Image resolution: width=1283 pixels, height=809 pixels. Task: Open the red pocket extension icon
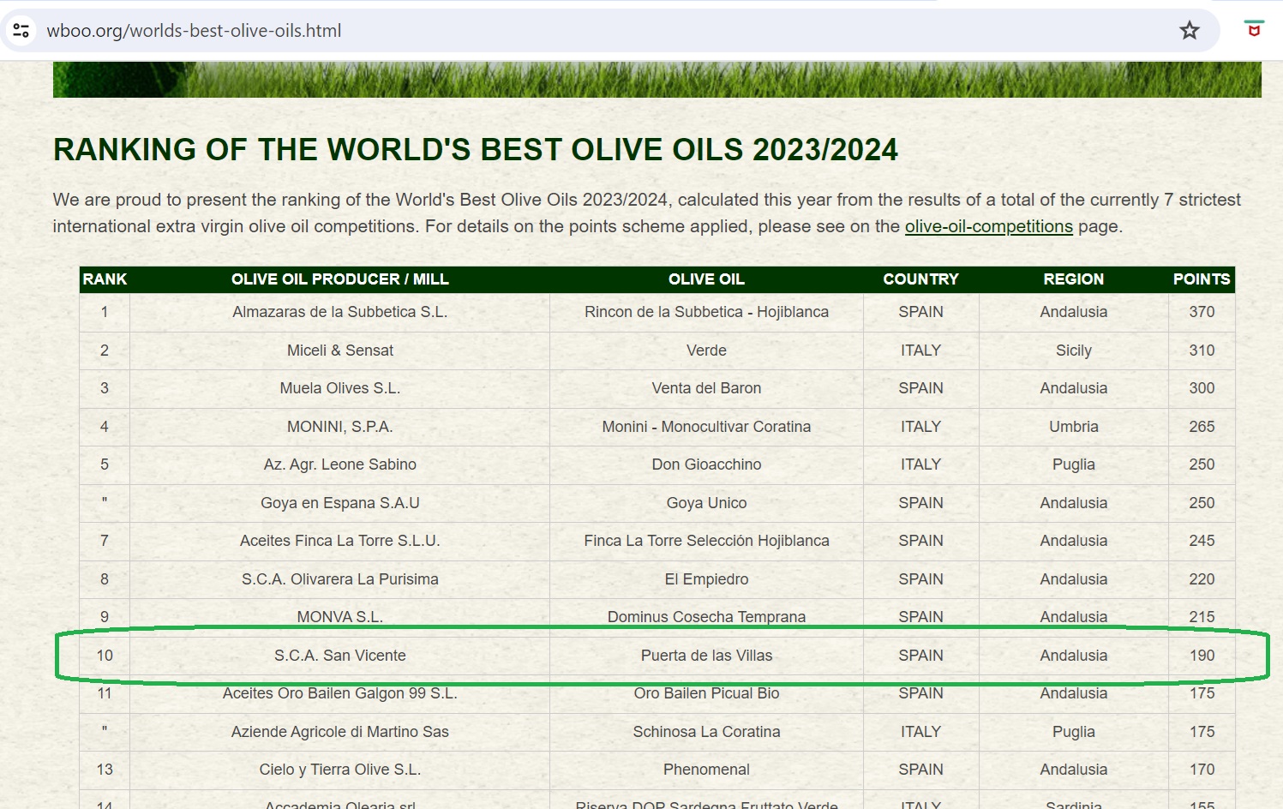click(x=1254, y=29)
